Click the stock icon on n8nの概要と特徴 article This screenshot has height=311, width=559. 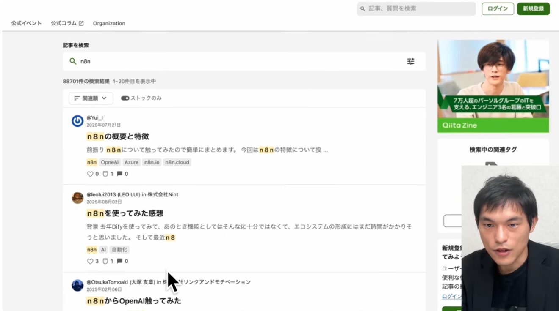click(105, 174)
